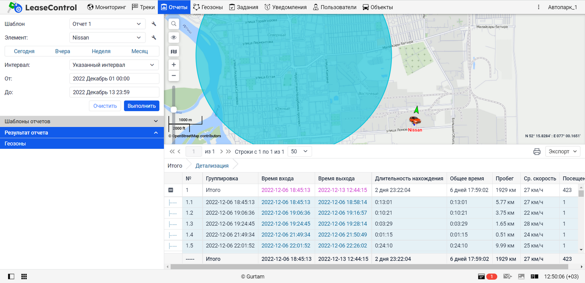
Task: Click the map layers icon
Action: 174,51
